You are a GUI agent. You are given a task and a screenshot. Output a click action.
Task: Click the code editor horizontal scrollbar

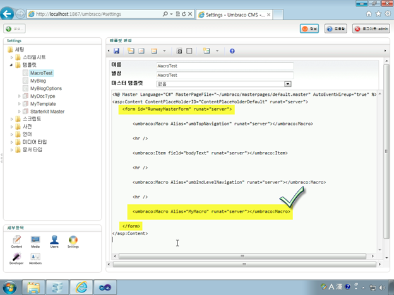pyautogui.click(x=242, y=256)
